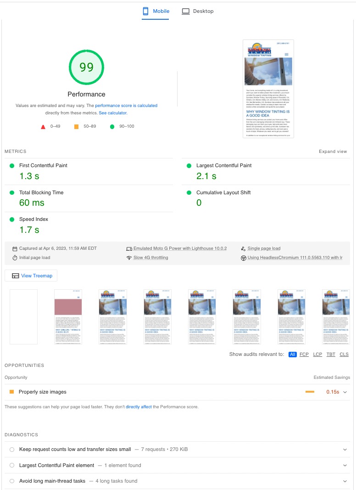Filter audits by CLS

(344, 355)
